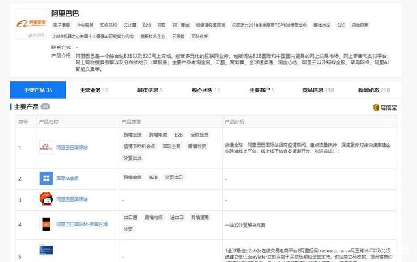Click the 外贸批发 product tag
This screenshot has width=417, height=262.
coord(133,158)
